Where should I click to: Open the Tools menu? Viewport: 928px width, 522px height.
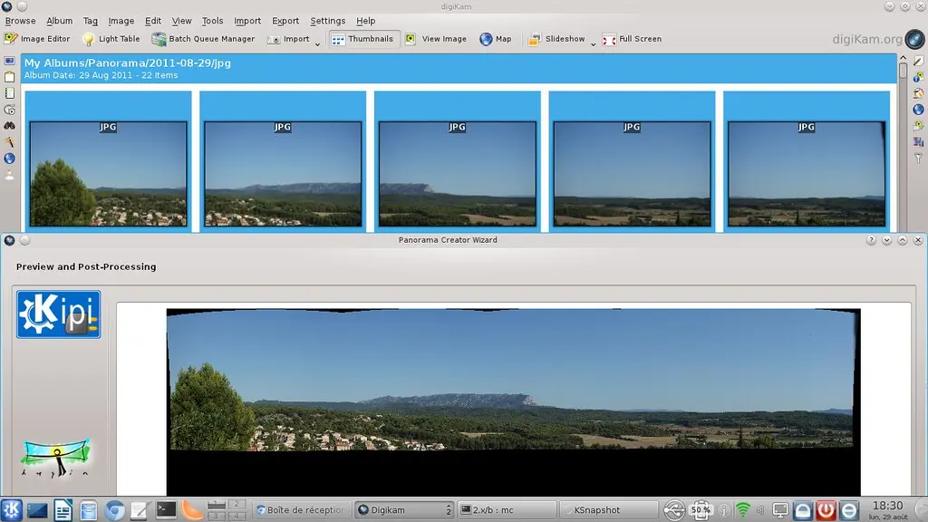(212, 21)
